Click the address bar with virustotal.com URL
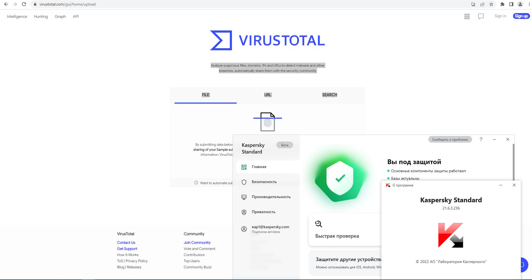 click(251, 4)
